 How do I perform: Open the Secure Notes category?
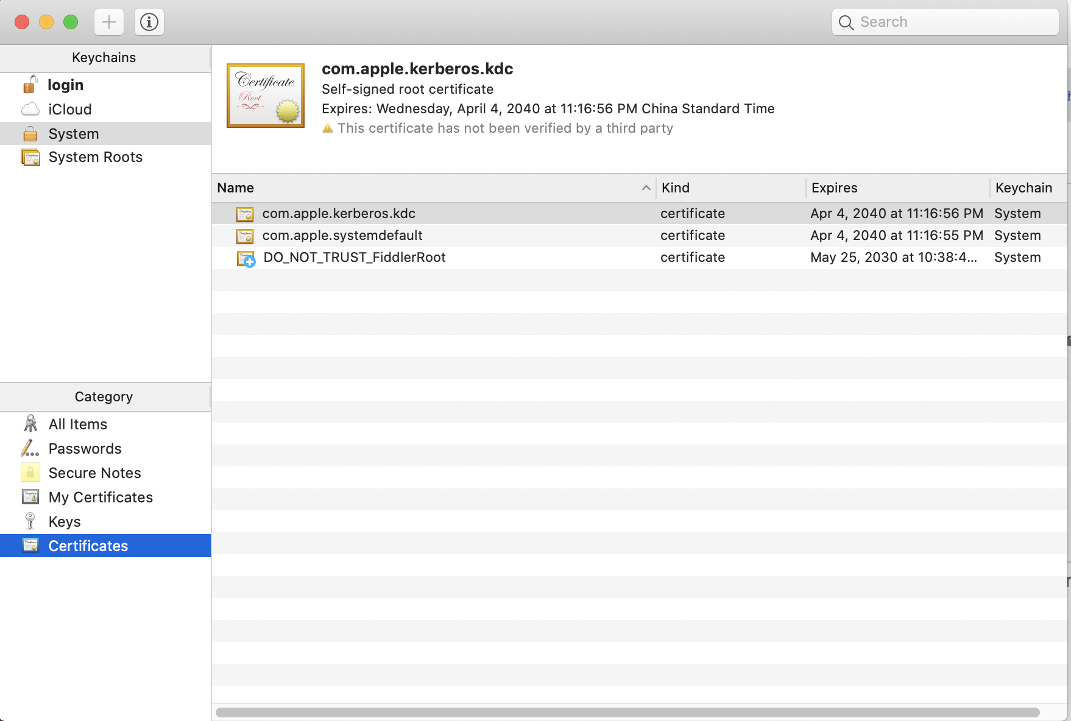[x=94, y=473]
